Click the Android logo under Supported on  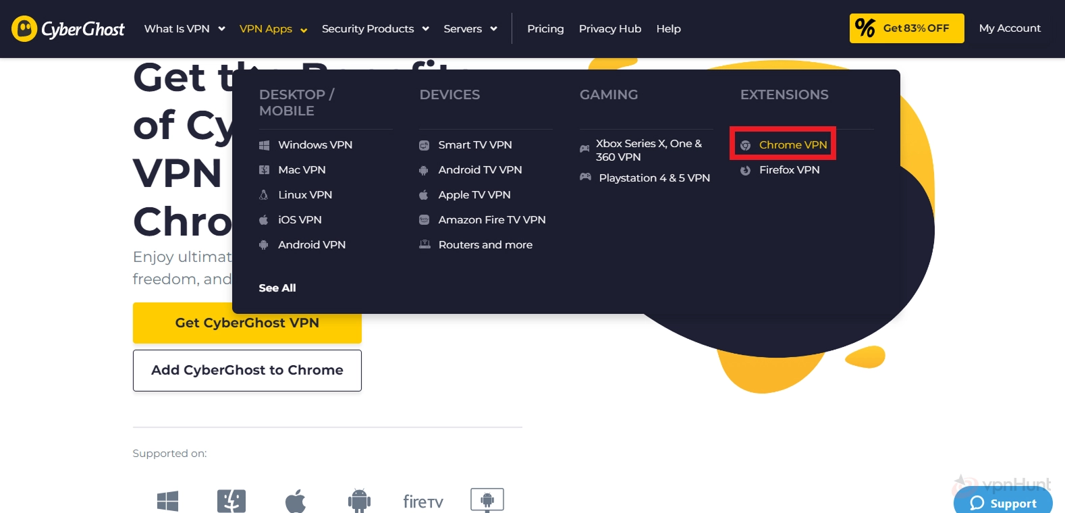(x=359, y=500)
